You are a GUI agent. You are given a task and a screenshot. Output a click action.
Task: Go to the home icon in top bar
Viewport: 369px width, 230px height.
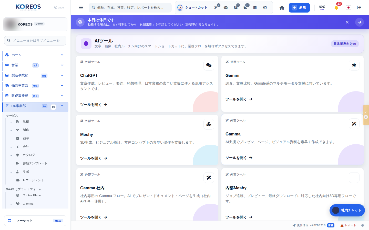pyautogui.click(x=282, y=8)
